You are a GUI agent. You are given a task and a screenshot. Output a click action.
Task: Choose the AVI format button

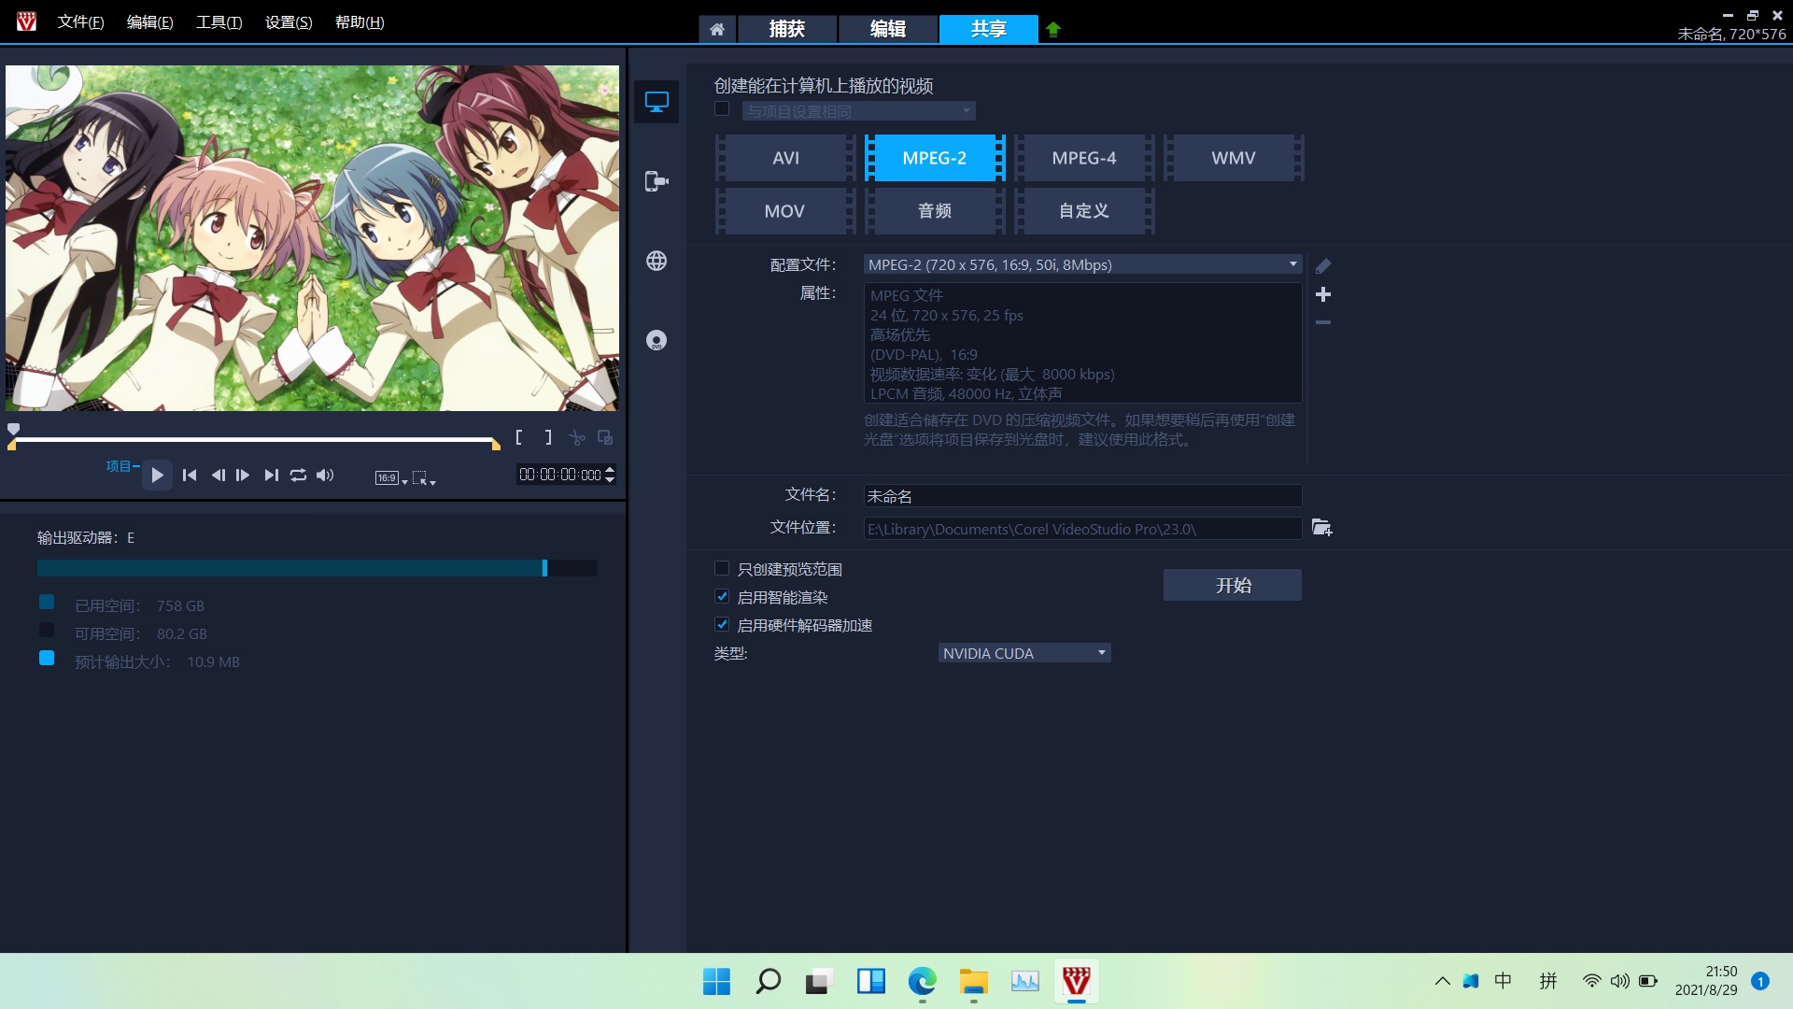point(785,158)
